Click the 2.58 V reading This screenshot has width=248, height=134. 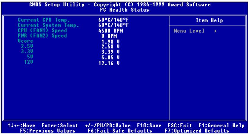point(110,47)
